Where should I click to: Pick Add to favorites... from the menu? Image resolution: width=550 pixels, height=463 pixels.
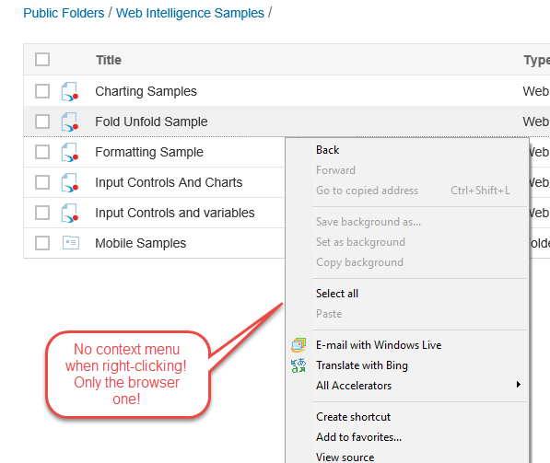[358, 437]
